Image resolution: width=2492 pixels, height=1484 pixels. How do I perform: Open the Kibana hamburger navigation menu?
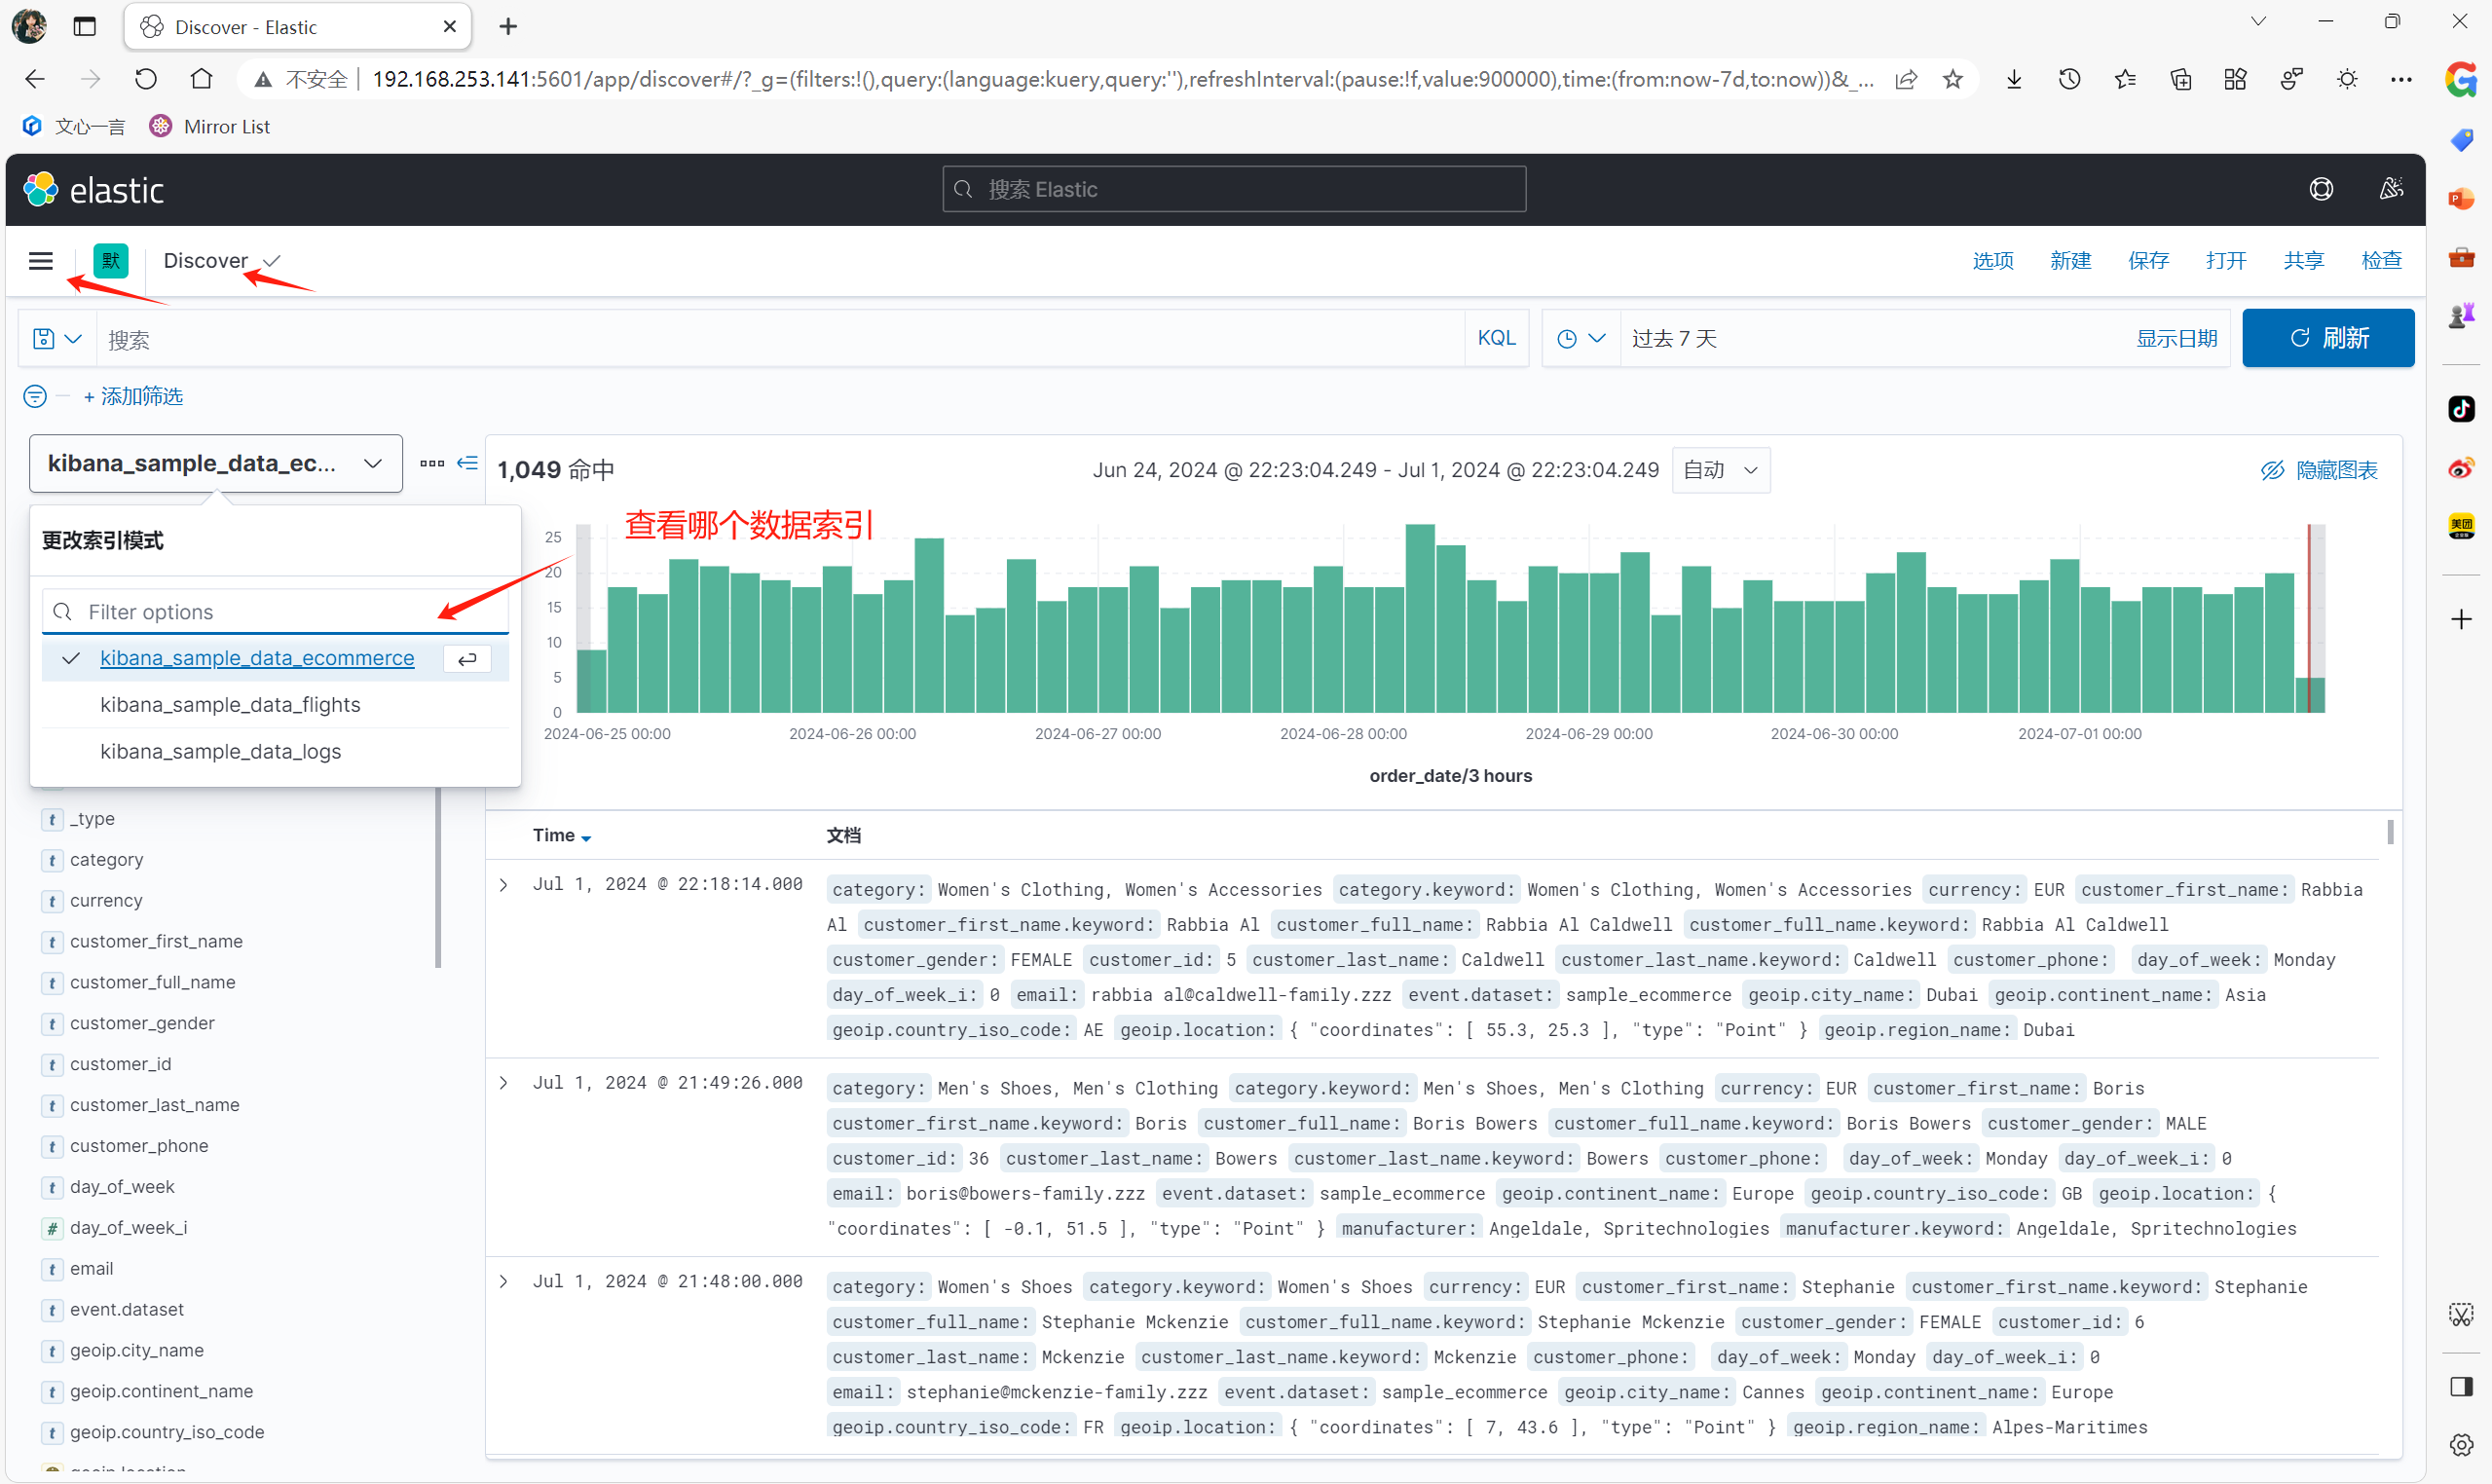click(41, 260)
